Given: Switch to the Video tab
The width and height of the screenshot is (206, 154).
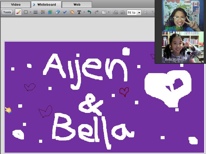Looking at the screenshot, I should pyautogui.click(x=15, y=4).
